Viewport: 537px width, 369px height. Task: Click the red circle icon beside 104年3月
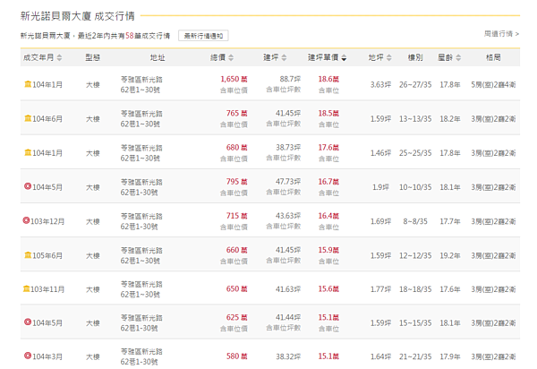coord(28,356)
